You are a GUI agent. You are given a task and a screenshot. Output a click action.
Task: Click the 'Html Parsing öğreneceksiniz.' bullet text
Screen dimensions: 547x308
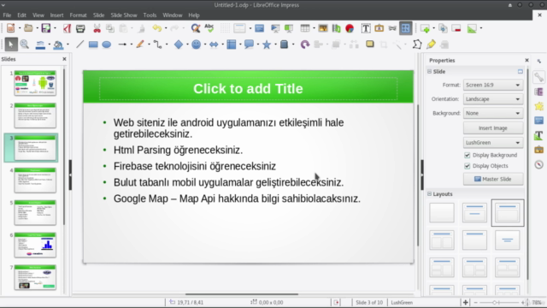coord(178,151)
